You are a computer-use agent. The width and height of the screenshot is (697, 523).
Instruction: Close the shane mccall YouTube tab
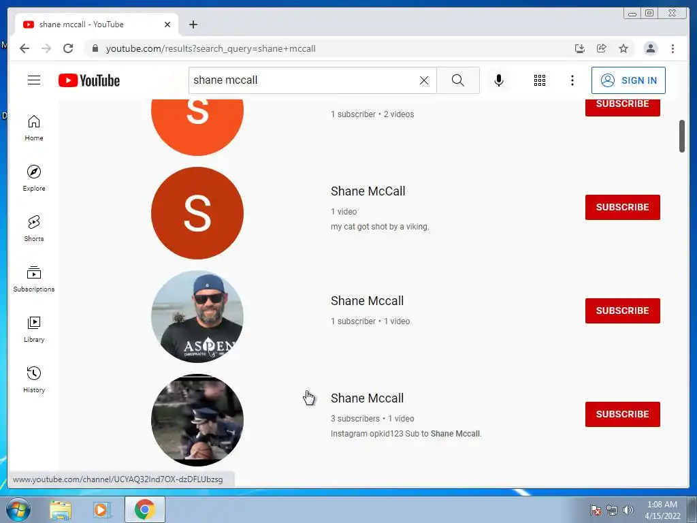[167, 25]
